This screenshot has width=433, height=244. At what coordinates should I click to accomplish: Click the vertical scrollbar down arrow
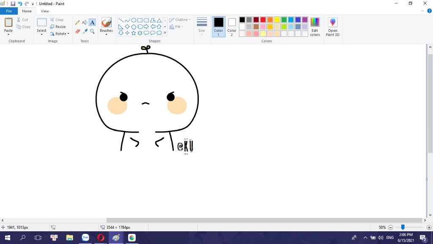coord(430,215)
